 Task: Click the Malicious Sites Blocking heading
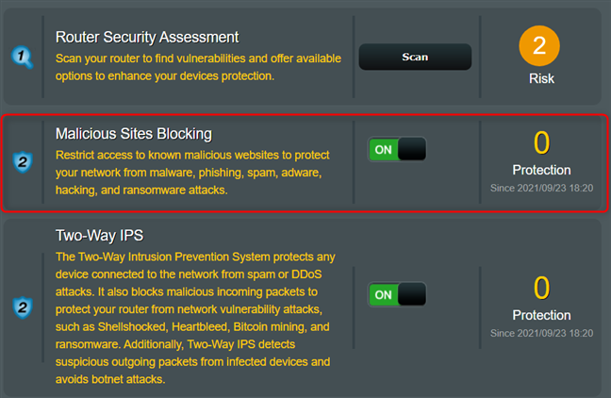(x=134, y=134)
